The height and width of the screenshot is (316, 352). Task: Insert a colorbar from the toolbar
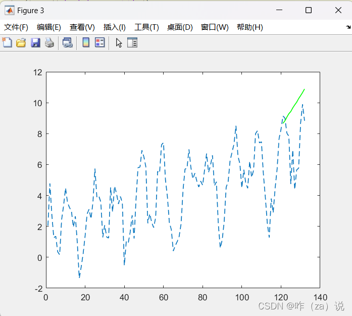86,42
